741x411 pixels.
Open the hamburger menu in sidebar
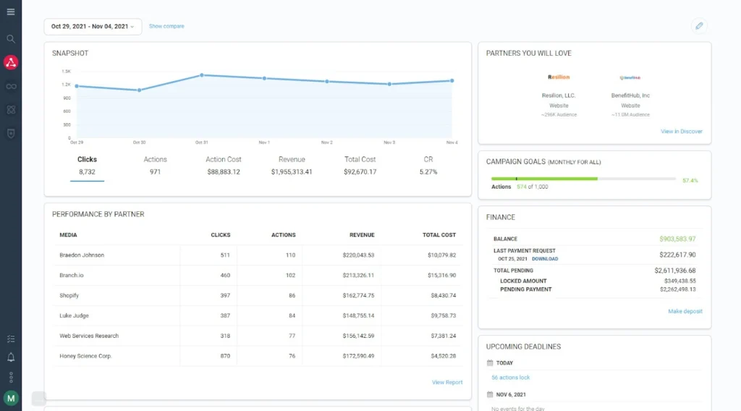(11, 12)
